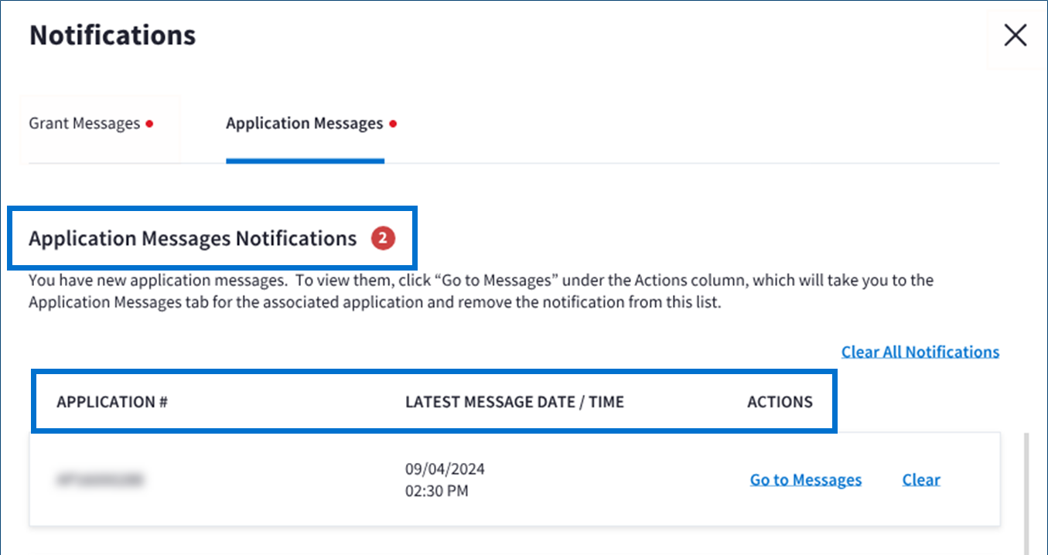The height and width of the screenshot is (555, 1048).
Task: Open Go to Messages for the application
Action: point(805,480)
